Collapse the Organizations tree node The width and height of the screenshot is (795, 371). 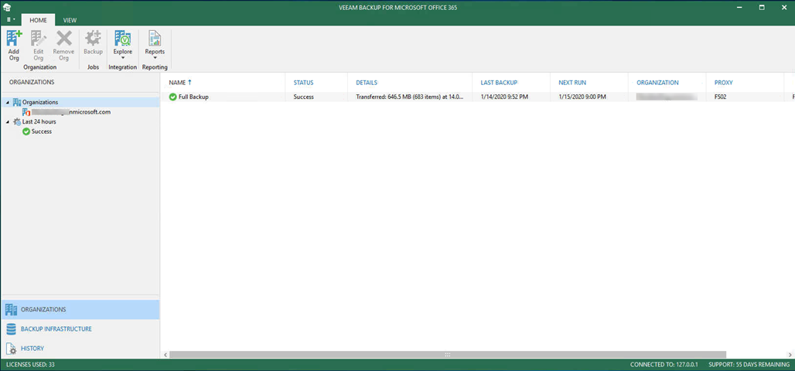(x=7, y=102)
